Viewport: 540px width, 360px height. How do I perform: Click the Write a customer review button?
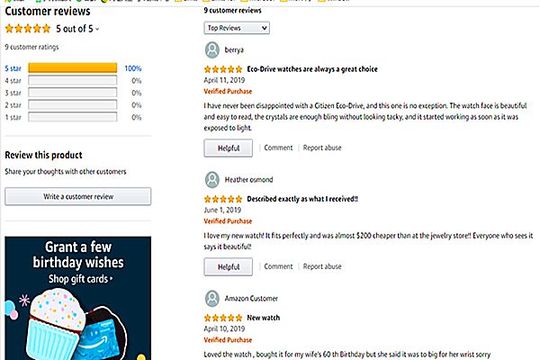click(77, 196)
